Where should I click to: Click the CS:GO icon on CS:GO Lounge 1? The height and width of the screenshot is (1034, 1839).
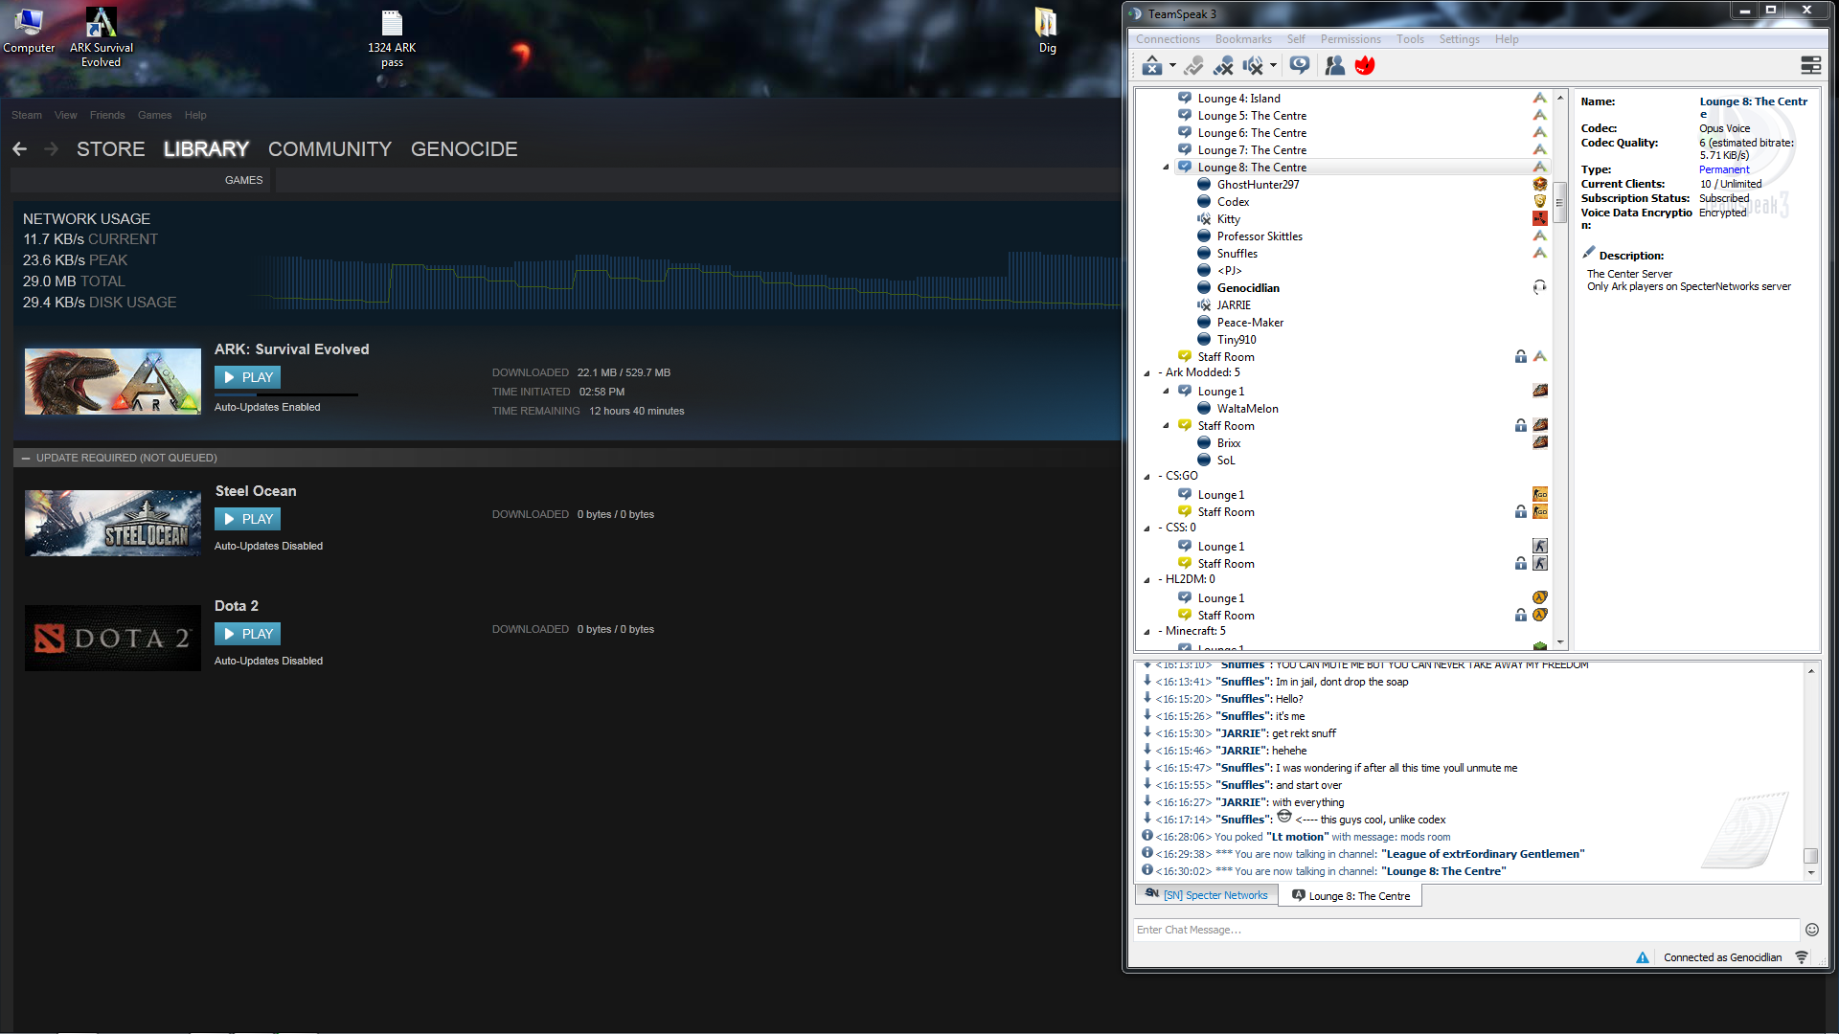1539,494
